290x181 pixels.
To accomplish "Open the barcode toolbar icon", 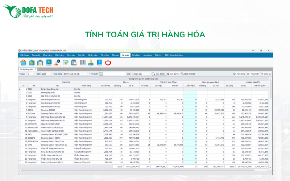I will click(83, 63).
